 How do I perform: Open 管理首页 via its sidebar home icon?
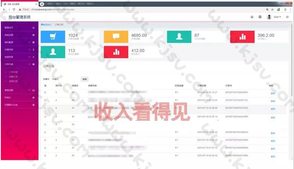[33, 28]
